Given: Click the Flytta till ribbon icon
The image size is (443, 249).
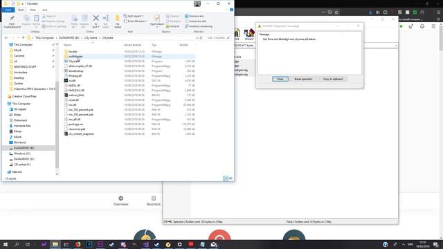Looking at the screenshot, I should (74, 19).
